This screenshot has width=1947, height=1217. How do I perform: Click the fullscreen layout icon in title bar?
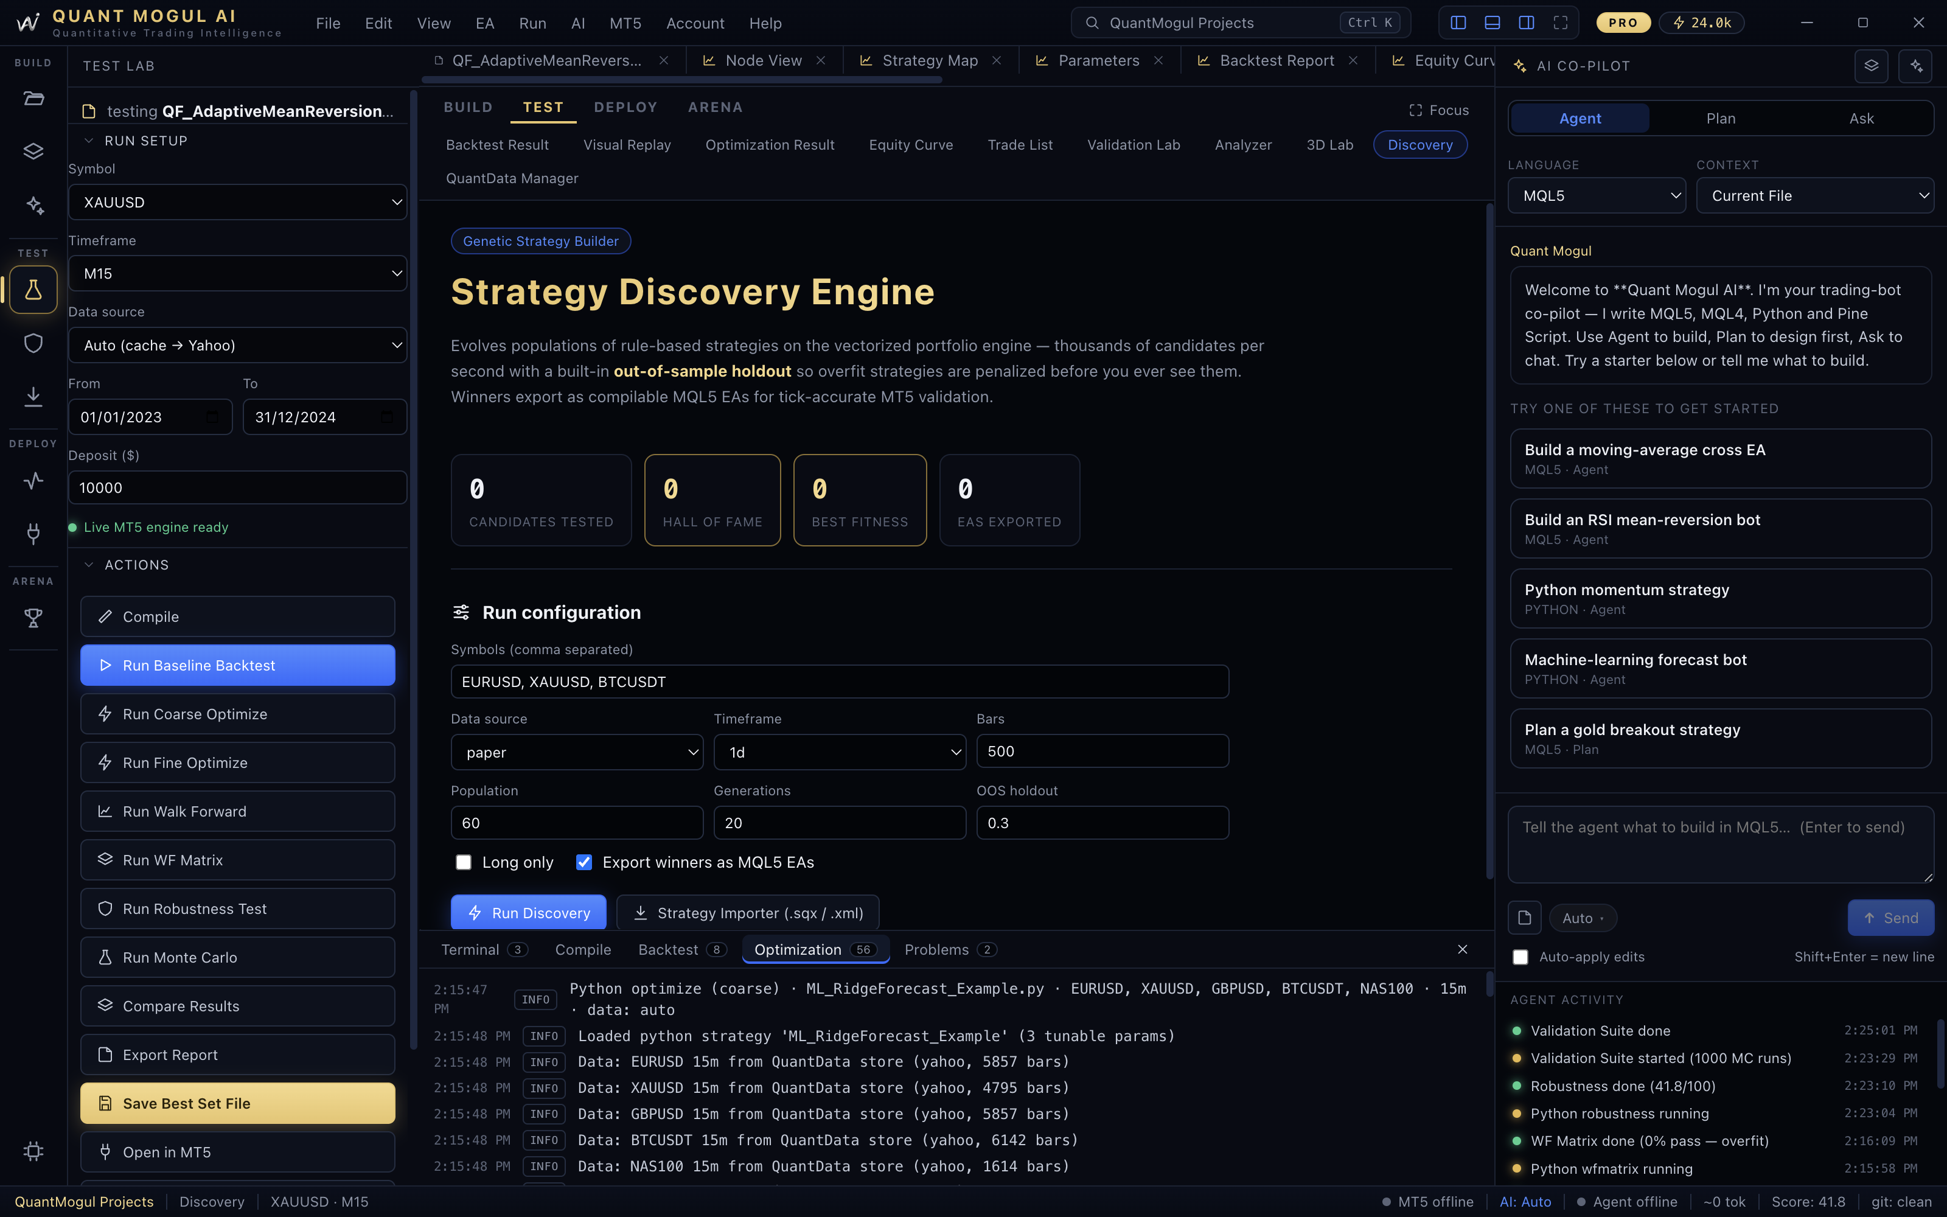coord(1561,23)
